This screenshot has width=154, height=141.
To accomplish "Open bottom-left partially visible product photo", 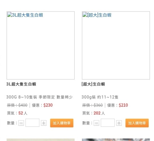I will point(41,140).
